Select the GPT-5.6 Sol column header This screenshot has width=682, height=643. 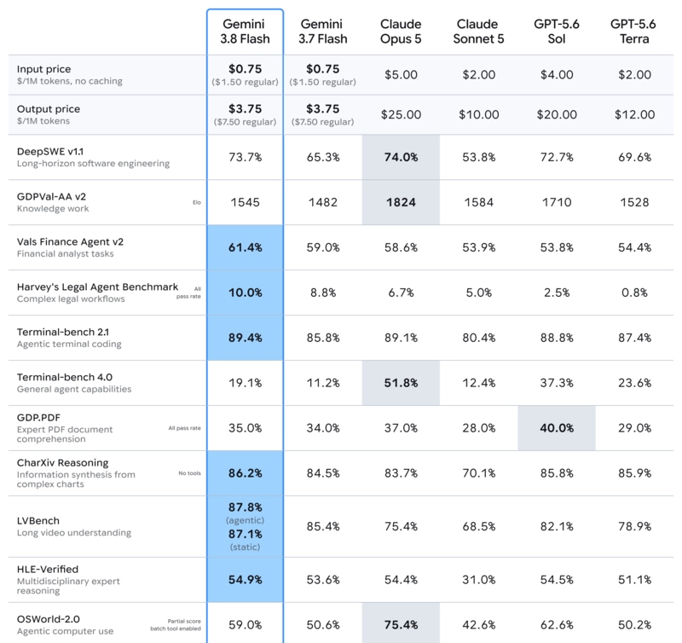pos(557,32)
